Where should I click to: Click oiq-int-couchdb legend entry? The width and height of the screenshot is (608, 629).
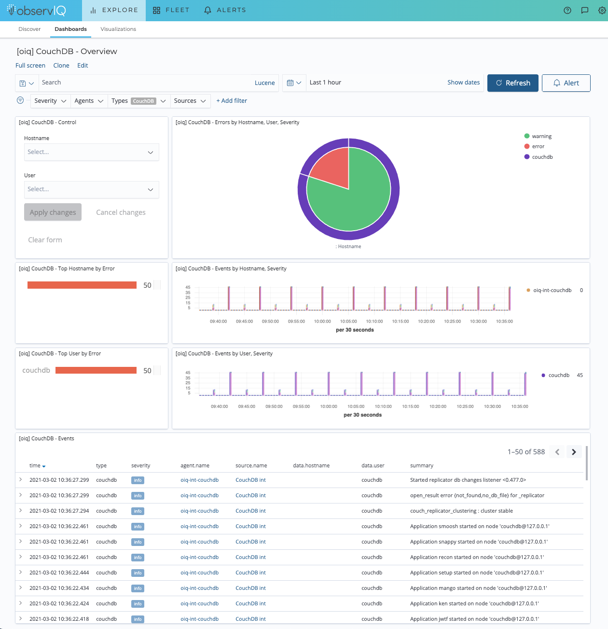click(552, 290)
